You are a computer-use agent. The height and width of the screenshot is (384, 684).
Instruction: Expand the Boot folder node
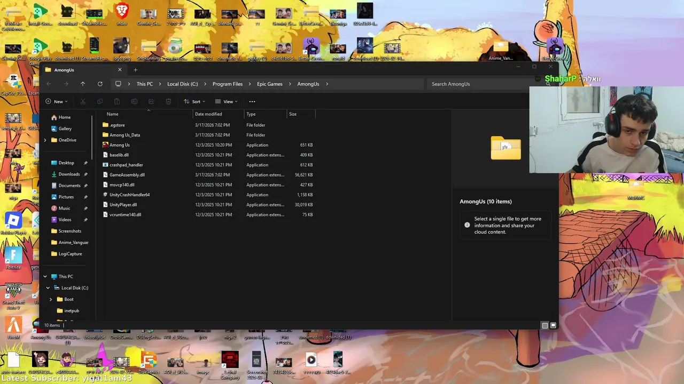pos(51,299)
